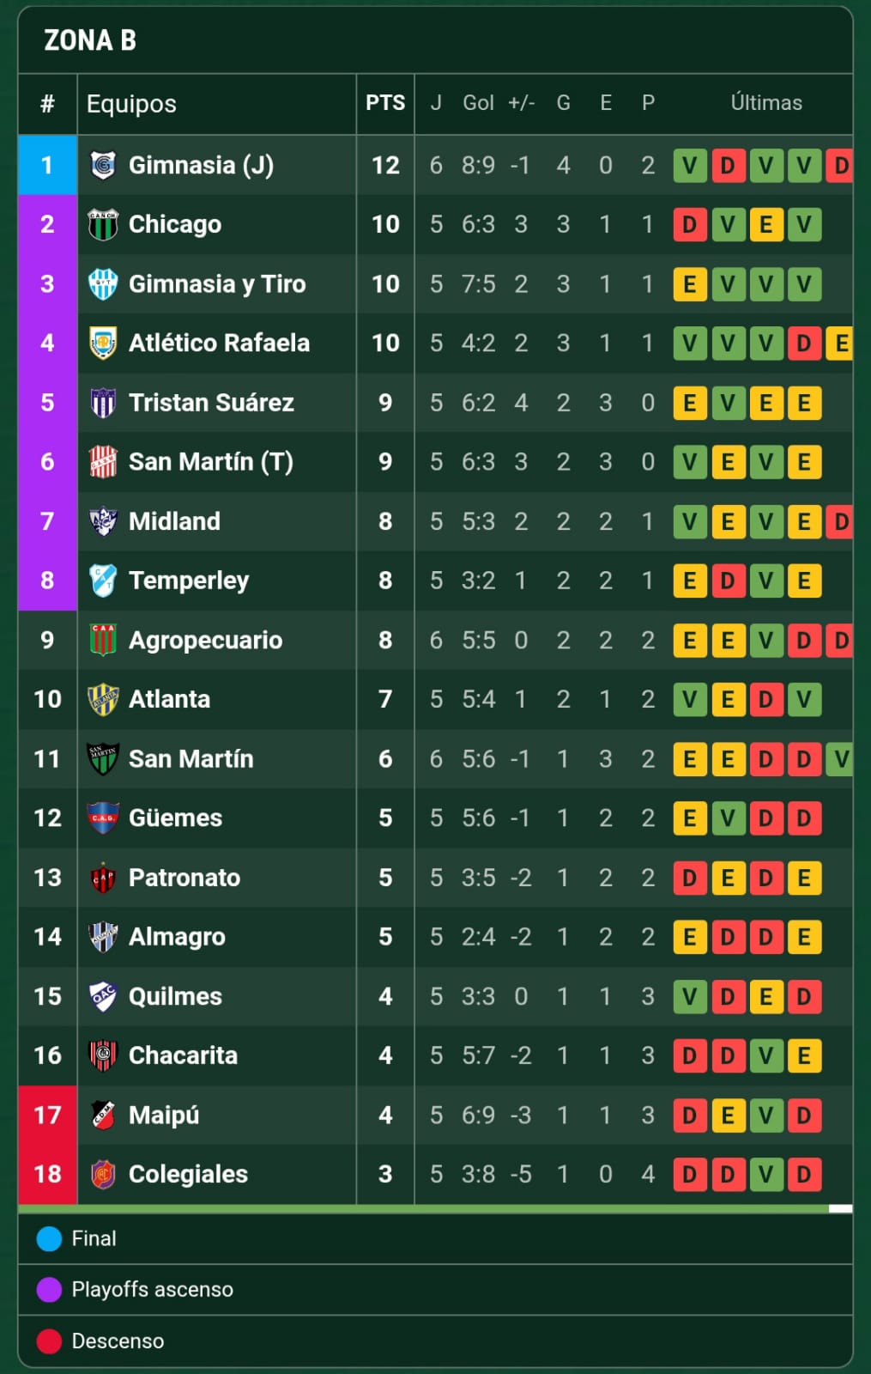Click the San Martín (T) crest
Image resolution: width=871 pixels, height=1374 pixels.
tap(103, 462)
